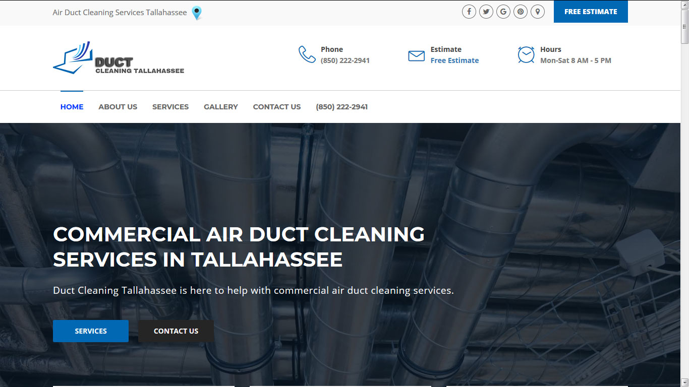
Task: Click the phone number in the navigation bar
Action: tap(342, 107)
